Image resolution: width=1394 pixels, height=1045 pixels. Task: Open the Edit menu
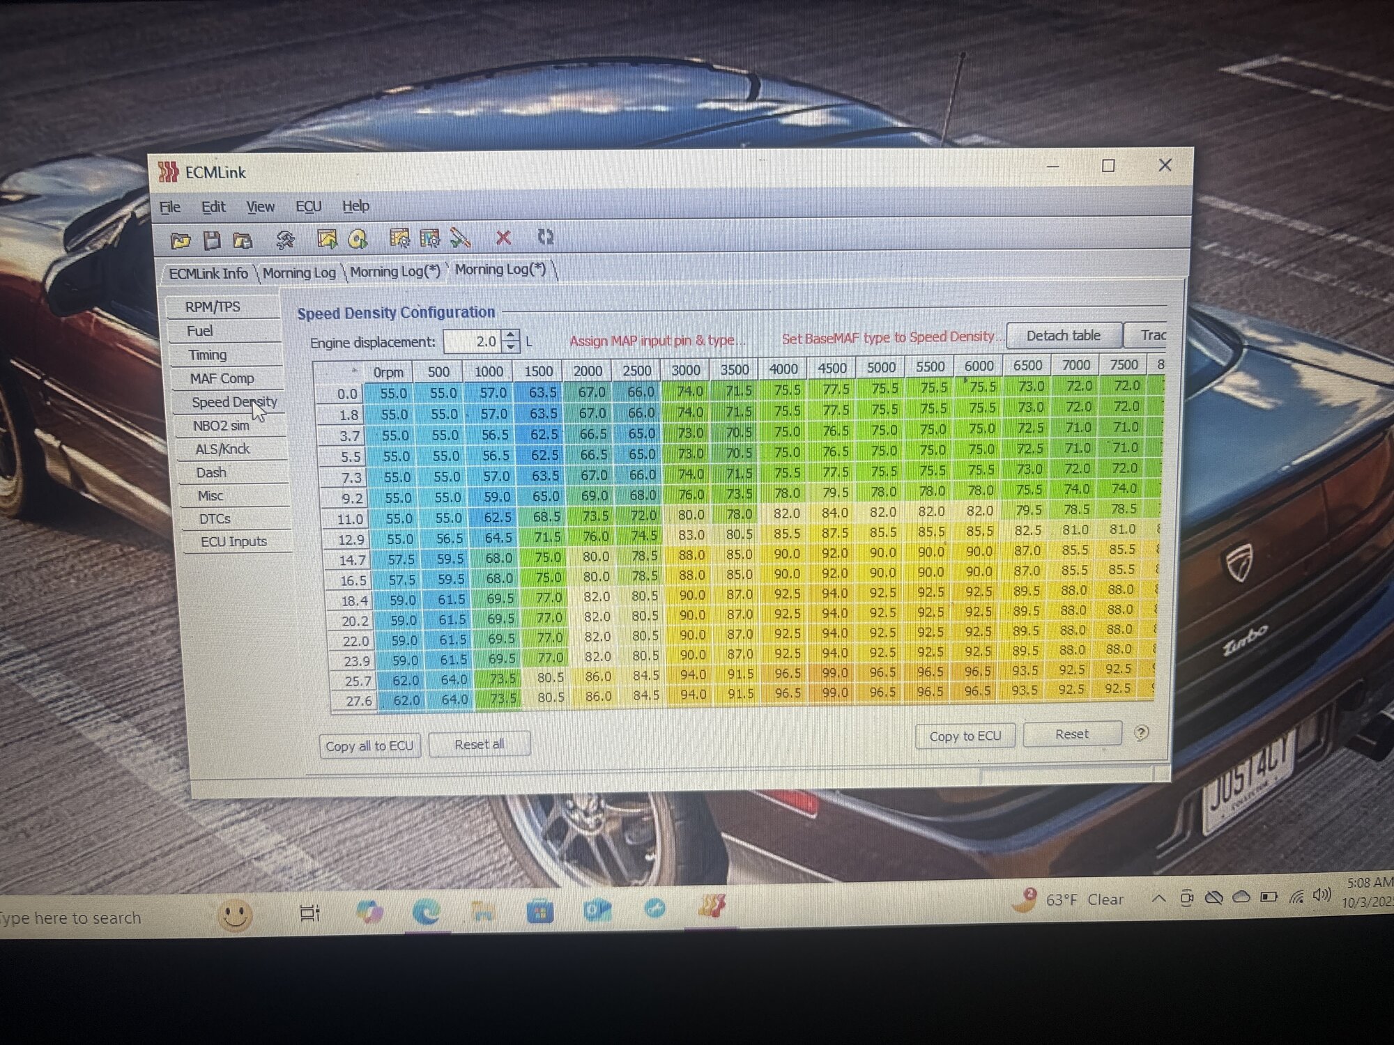(213, 207)
